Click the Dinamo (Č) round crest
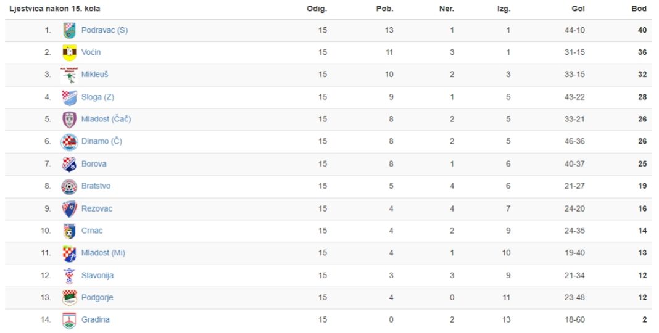Screen dimensions: 659x333 [69, 141]
